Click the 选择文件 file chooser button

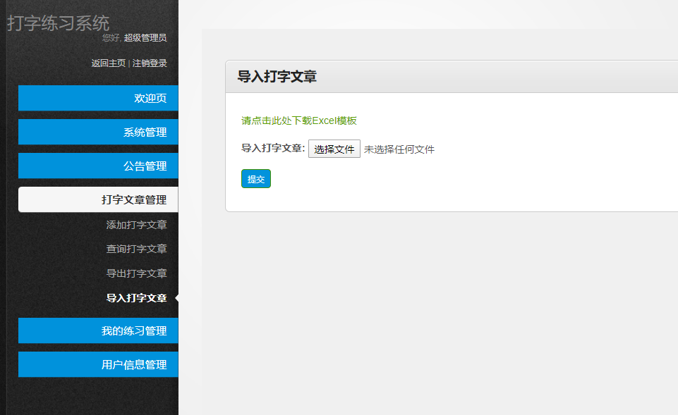pyautogui.click(x=334, y=149)
